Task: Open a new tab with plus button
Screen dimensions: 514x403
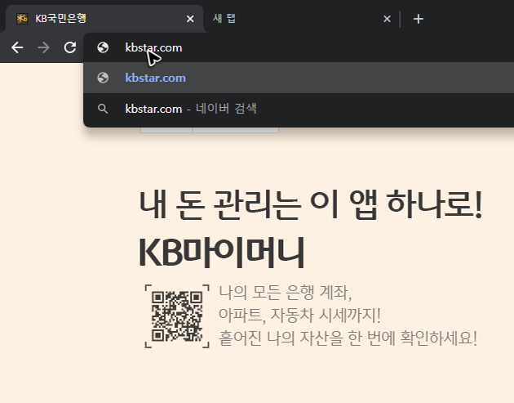Action: [419, 19]
